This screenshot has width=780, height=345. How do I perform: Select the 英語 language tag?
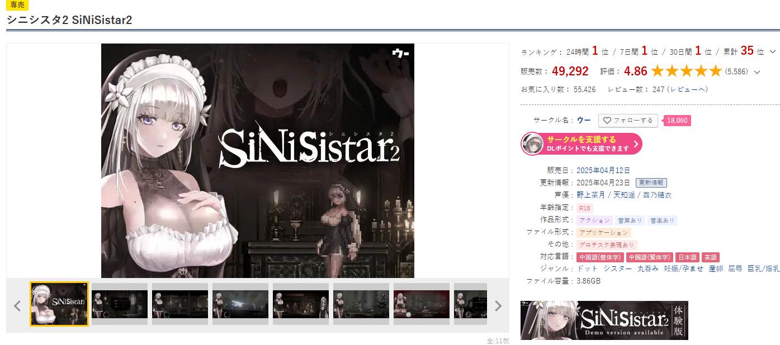coord(711,257)
